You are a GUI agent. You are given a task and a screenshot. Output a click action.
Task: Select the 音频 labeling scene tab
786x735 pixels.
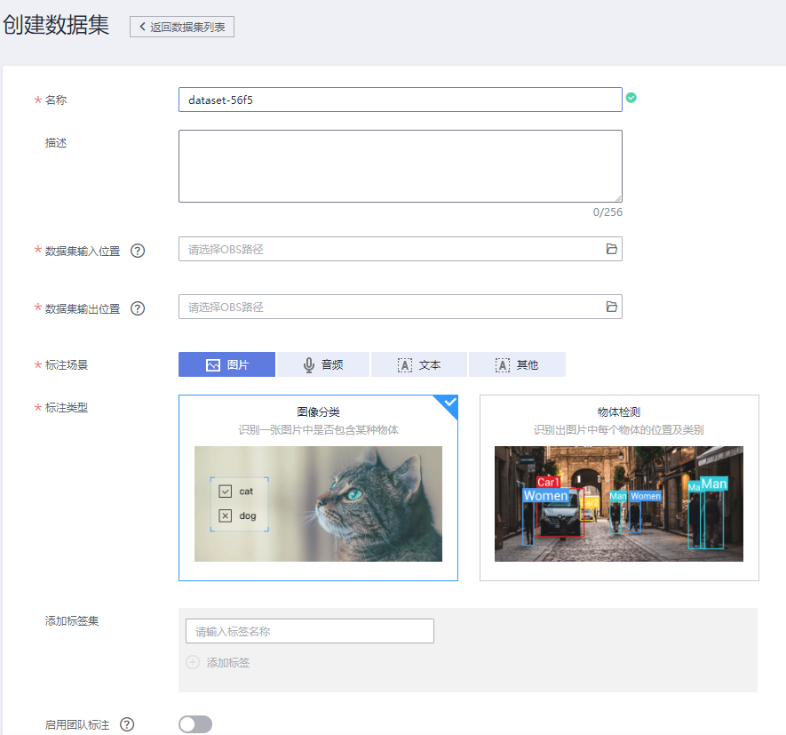[x=322, y=364]
